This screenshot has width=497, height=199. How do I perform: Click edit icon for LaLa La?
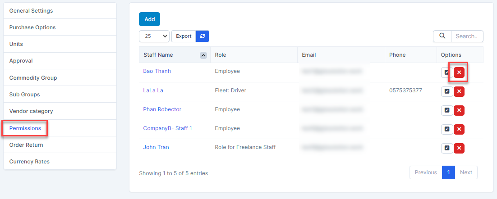446,92
